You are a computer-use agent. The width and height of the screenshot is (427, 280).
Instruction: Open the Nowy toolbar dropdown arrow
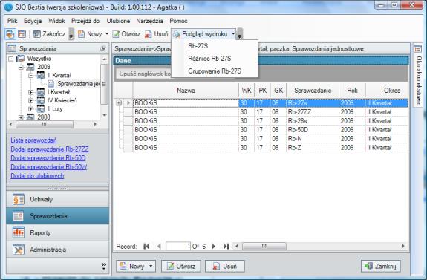click(107, 34)
